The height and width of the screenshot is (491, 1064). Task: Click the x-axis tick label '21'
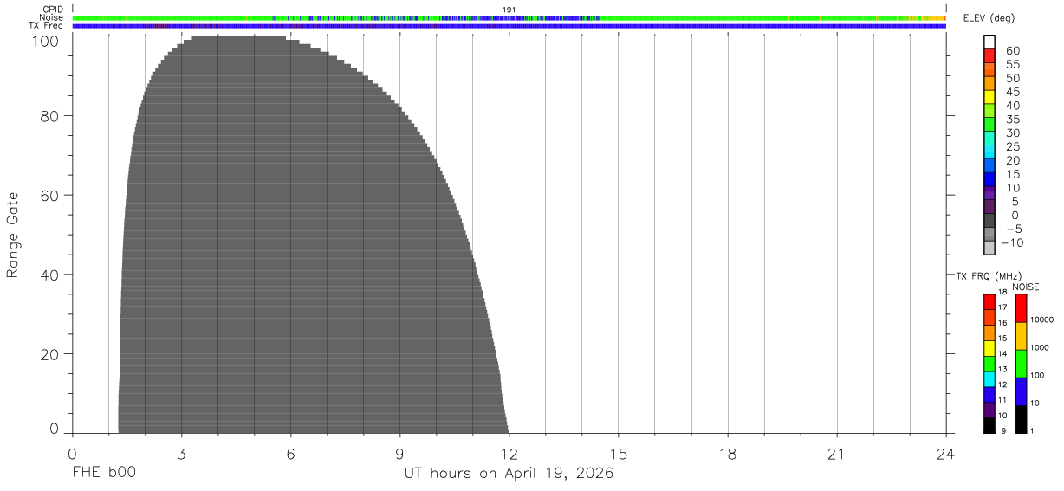837,454
